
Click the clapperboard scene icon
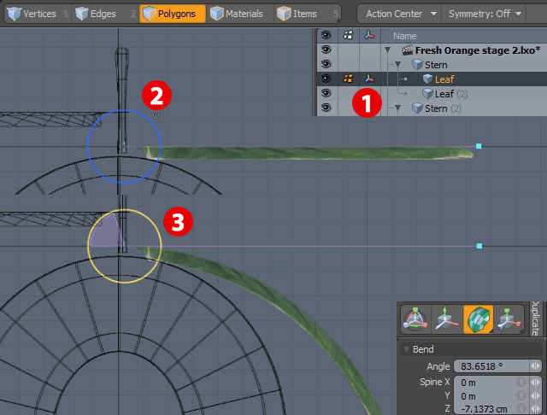point(407,50)
